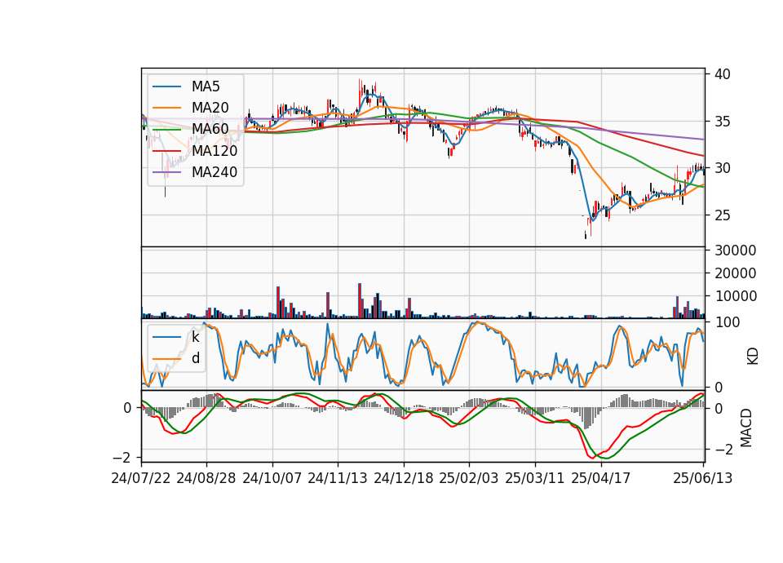This screenshot has height=563, width=783.
Task: Click the d legend label in KD panel
Action: point(196,358)
